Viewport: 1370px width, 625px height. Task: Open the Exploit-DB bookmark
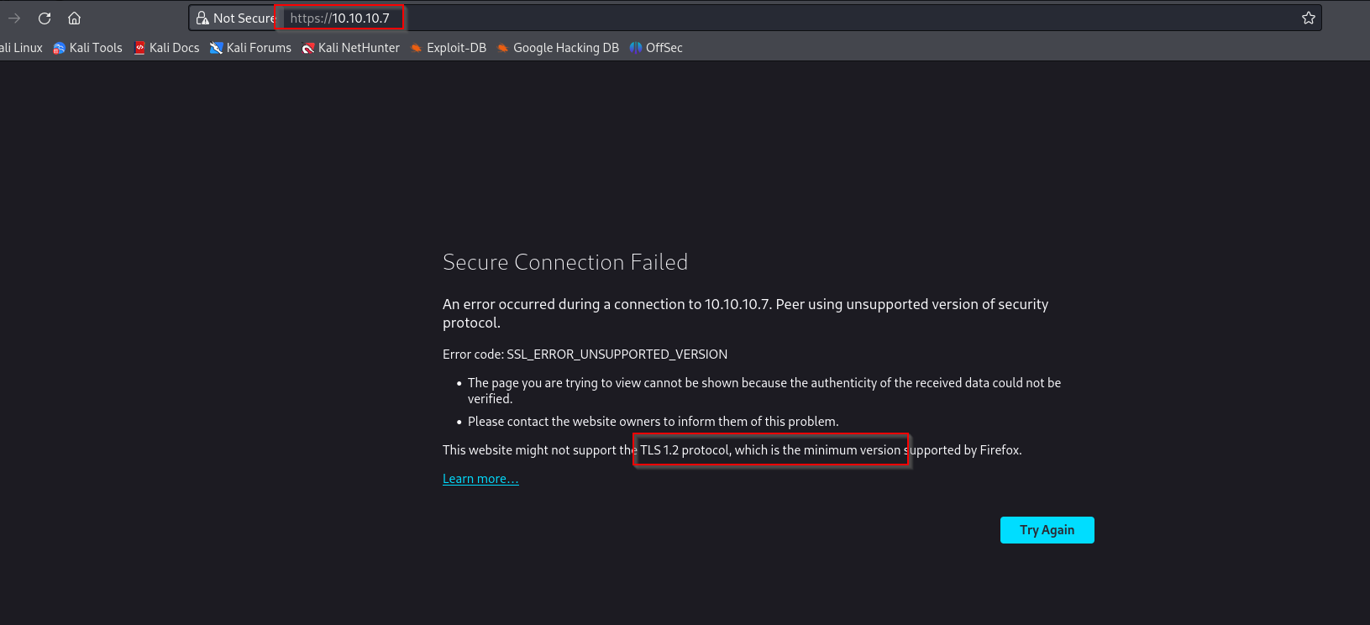click(449, 48)
